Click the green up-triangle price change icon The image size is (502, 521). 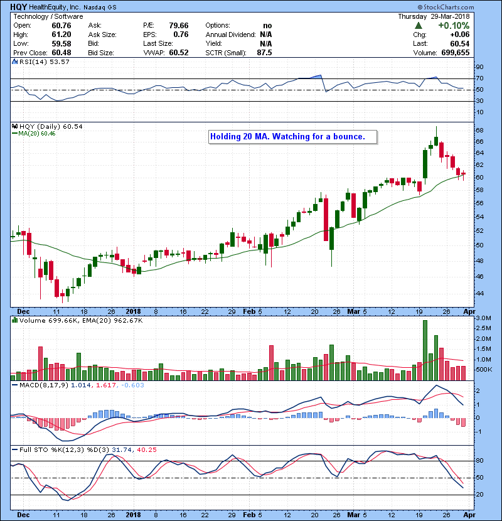tap(419, 26)
